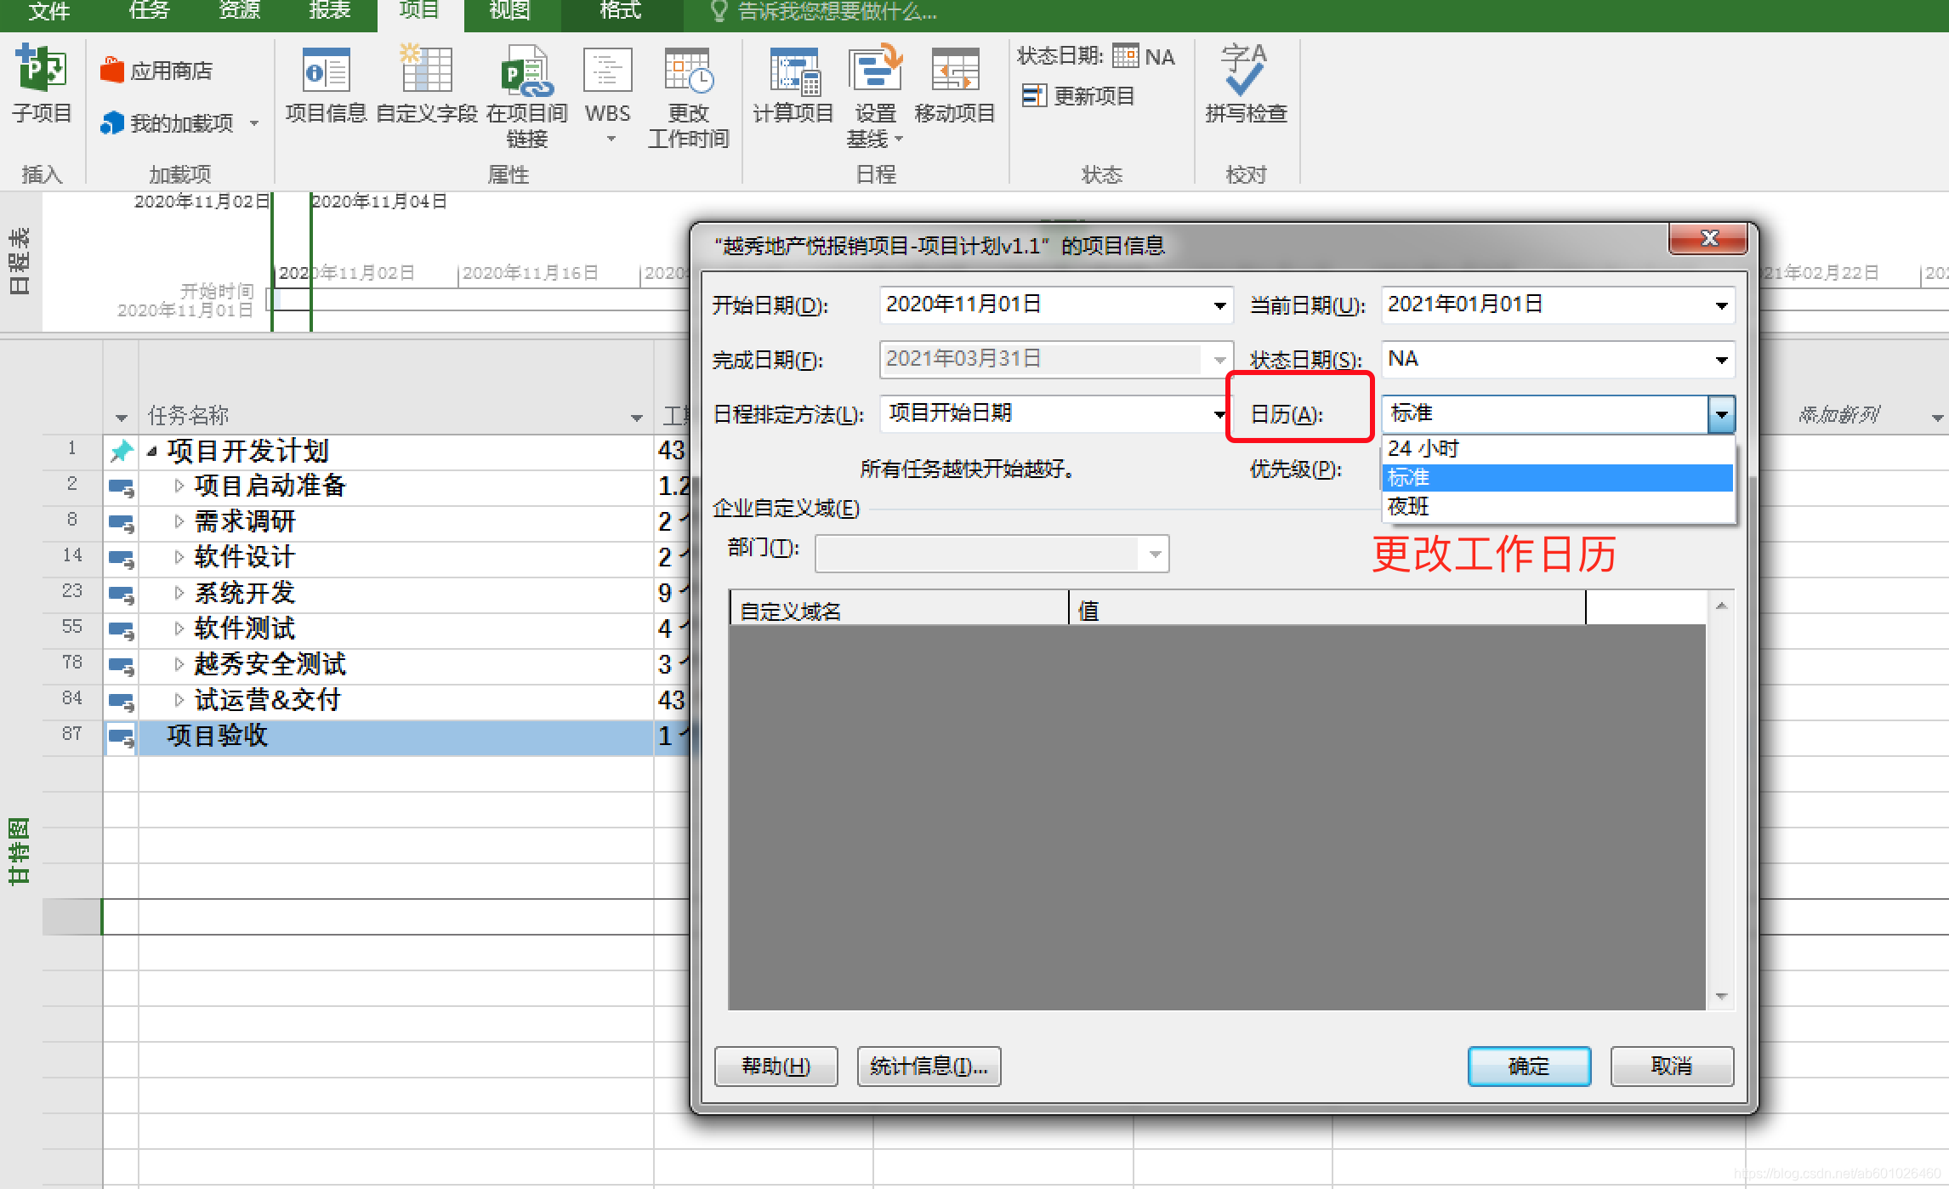Viewport: 1949px width, 1189px height.
Task: Open 项目信息 from the ribbon
Action: pyautogui.click(x=326, y=85)
